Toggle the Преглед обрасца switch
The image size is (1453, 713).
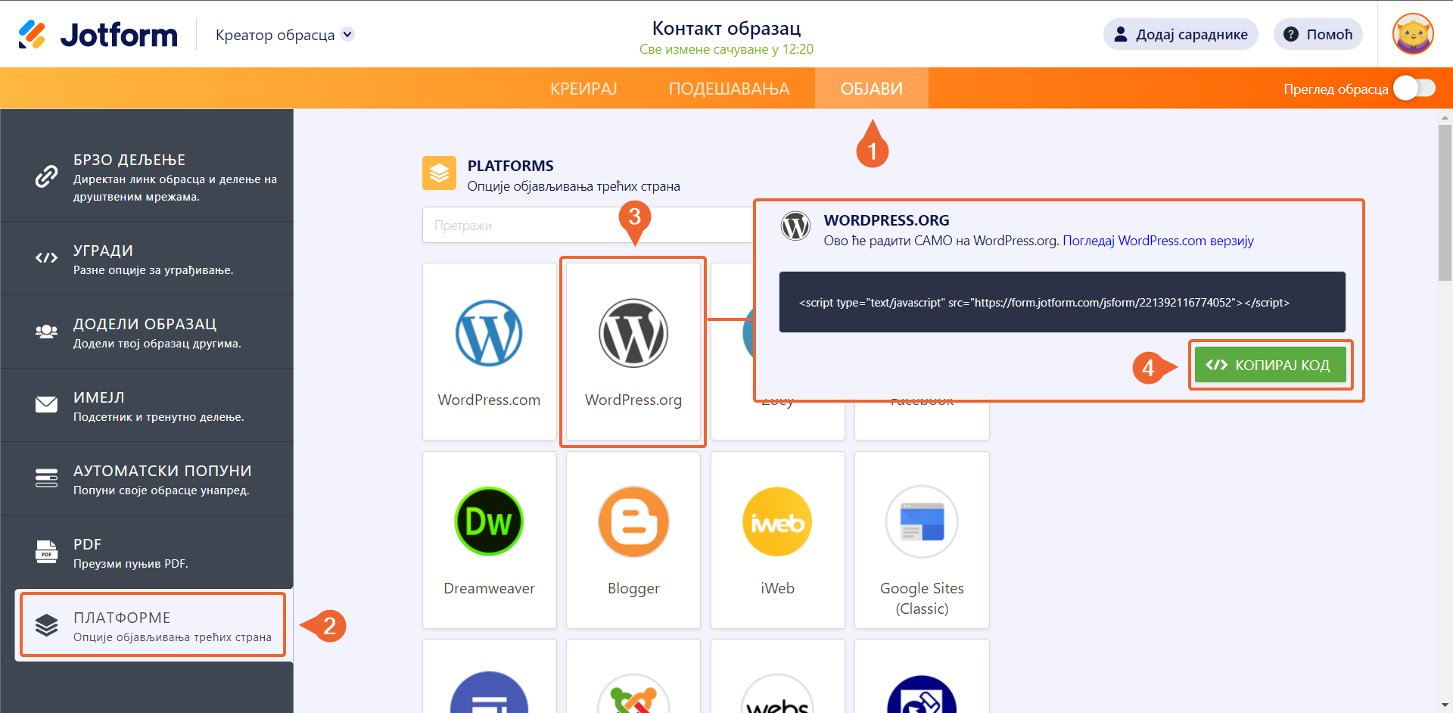coord(1414,89)
